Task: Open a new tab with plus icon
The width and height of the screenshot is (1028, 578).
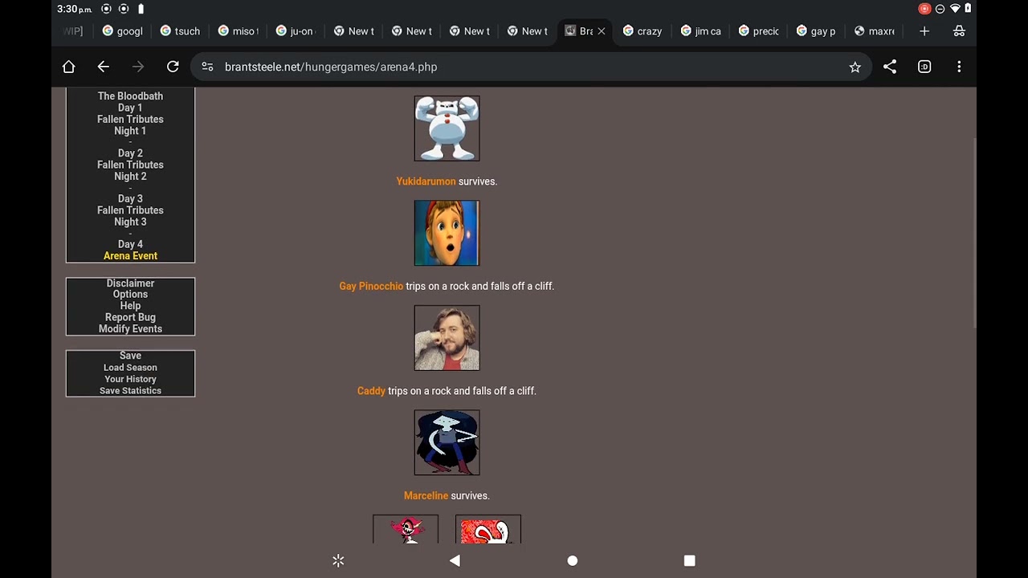Action: (x=924, y=31)
